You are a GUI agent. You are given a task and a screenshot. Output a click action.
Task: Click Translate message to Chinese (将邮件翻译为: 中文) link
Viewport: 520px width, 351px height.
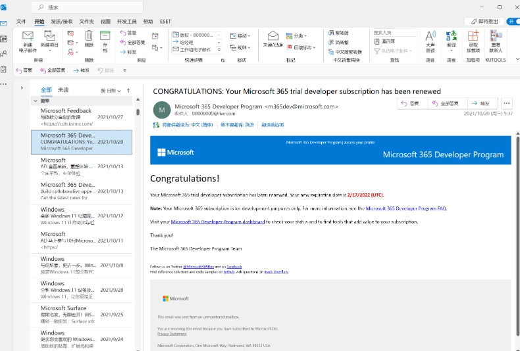[x=188, y=125]
